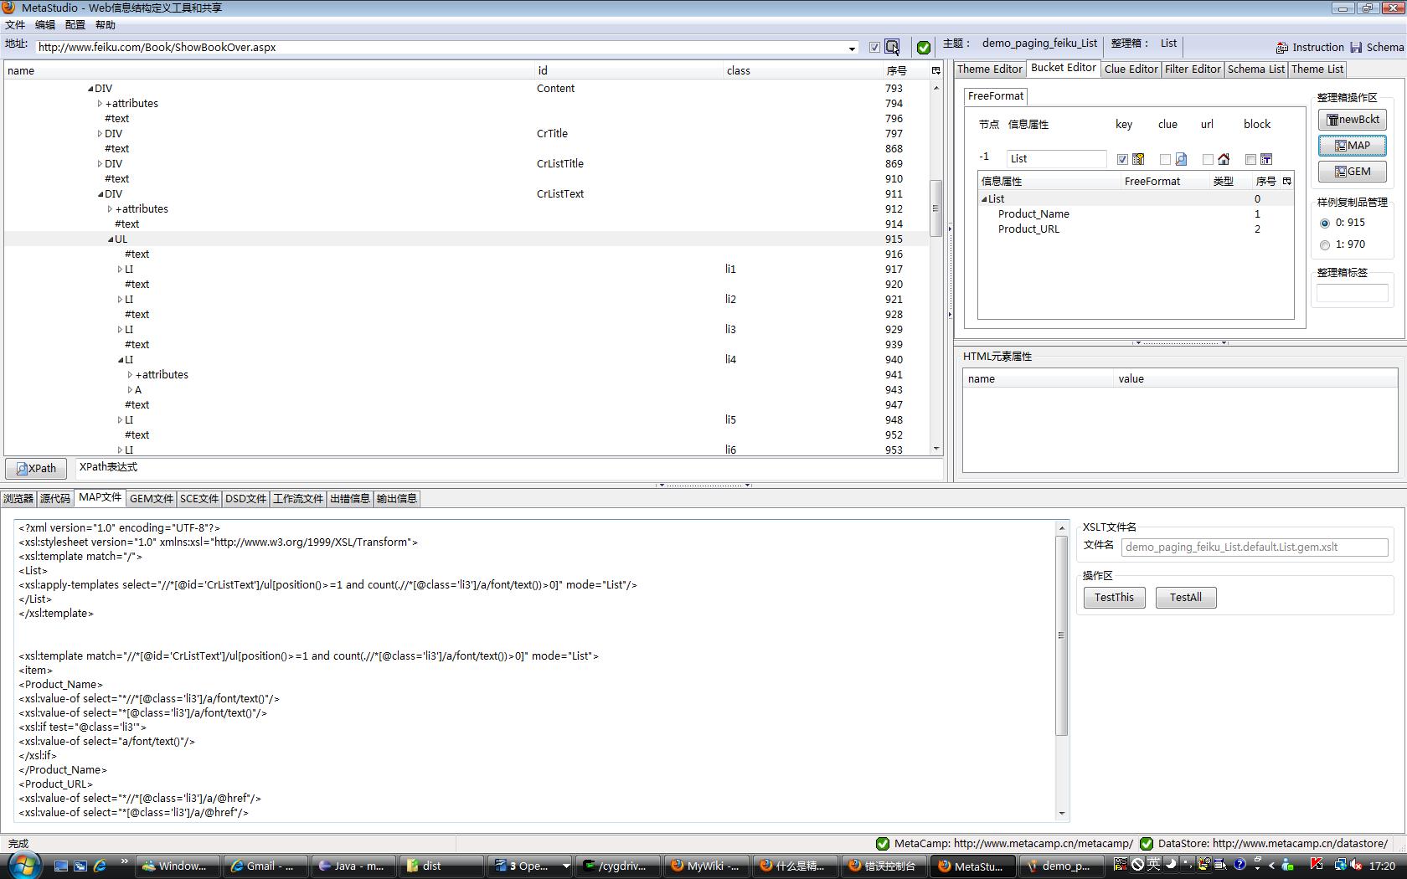
Task: Select sample copy radio 1: 970
Action: [1325, 245]
